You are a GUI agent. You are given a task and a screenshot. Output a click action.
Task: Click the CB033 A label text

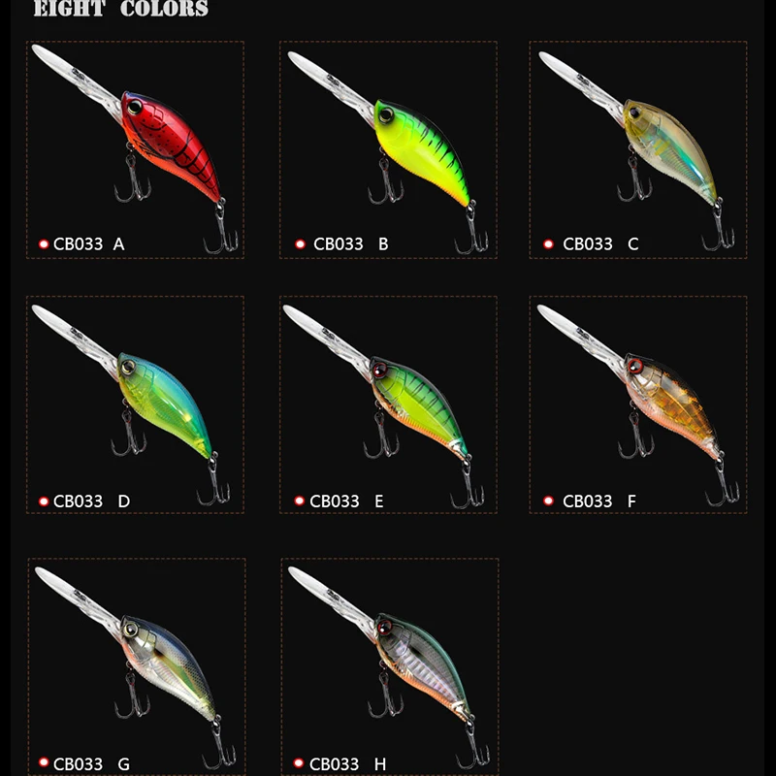[x=89, y=244]
